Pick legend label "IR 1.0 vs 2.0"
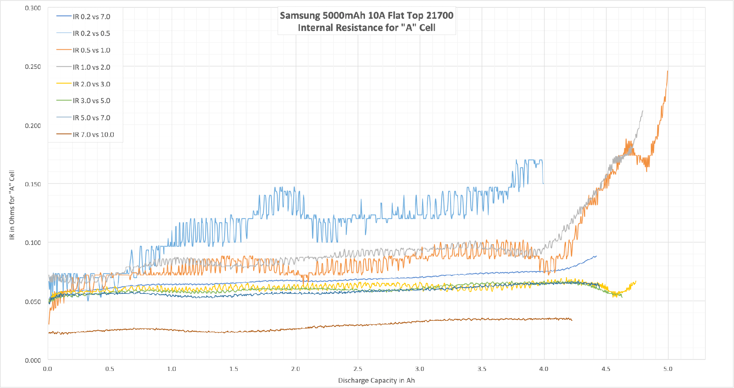Screen dimensions: 734x388 [x=91, y=67]
